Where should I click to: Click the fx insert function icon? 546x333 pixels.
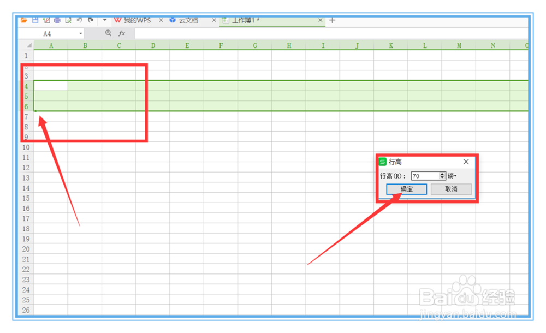click(122, 33)
